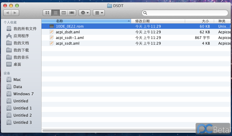
Task: Select acpi_dsdt.aml file
Action: click(68, 32)
